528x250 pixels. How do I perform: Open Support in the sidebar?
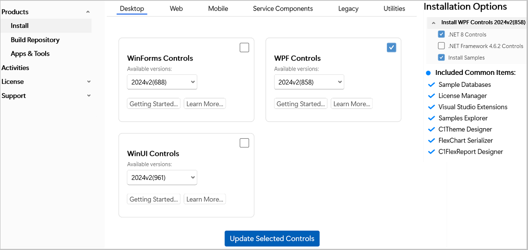pyautogui.click(x=13, y=95)
